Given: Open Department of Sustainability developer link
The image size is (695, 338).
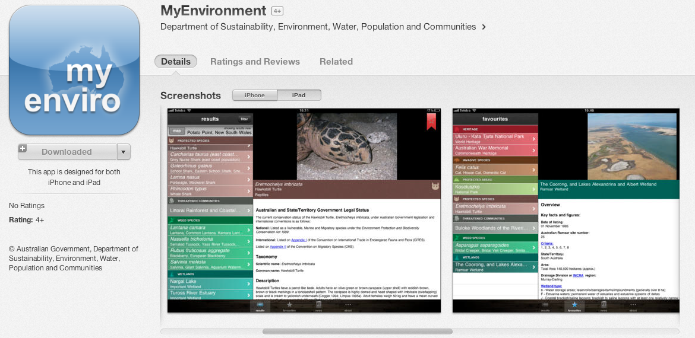Looking at the screenshot, I should 318,27.
